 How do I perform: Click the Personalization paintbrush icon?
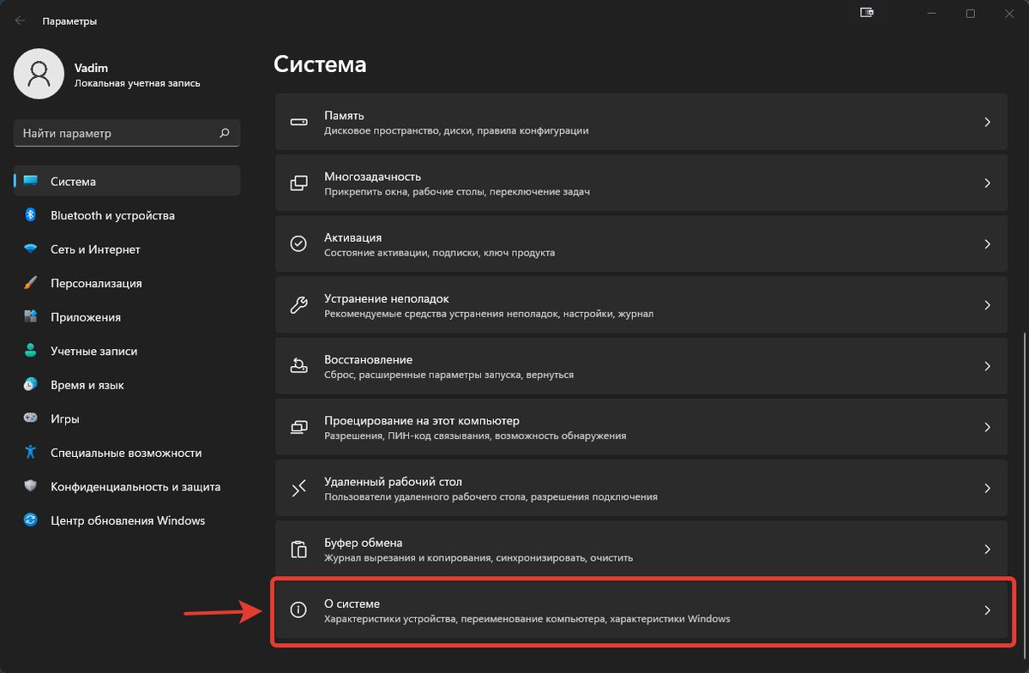(31, 283)
